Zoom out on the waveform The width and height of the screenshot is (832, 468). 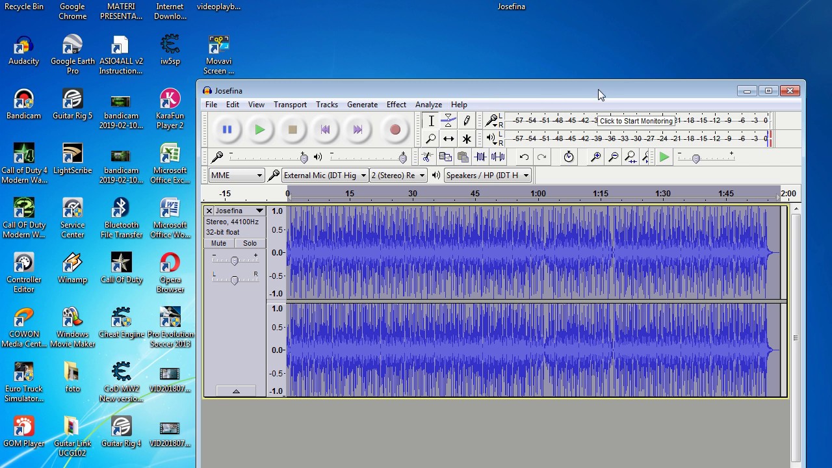613,157
